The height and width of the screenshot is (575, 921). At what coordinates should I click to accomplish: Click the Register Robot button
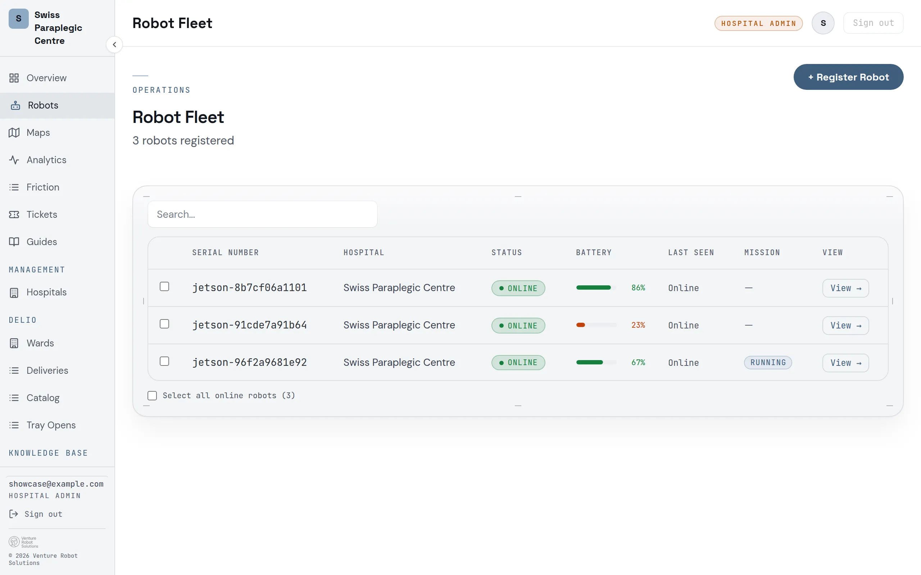coord(848,77)
